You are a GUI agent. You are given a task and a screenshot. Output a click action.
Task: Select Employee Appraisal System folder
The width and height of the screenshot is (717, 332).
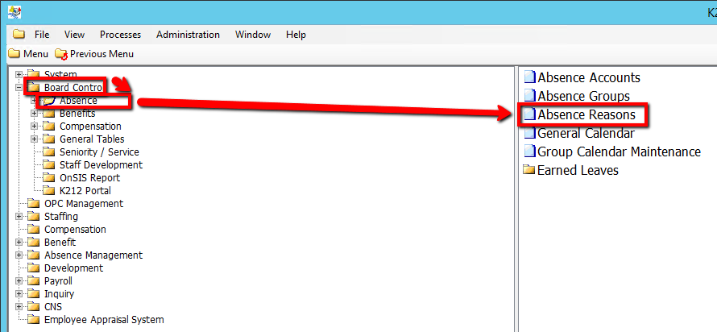tap(103, 320)
